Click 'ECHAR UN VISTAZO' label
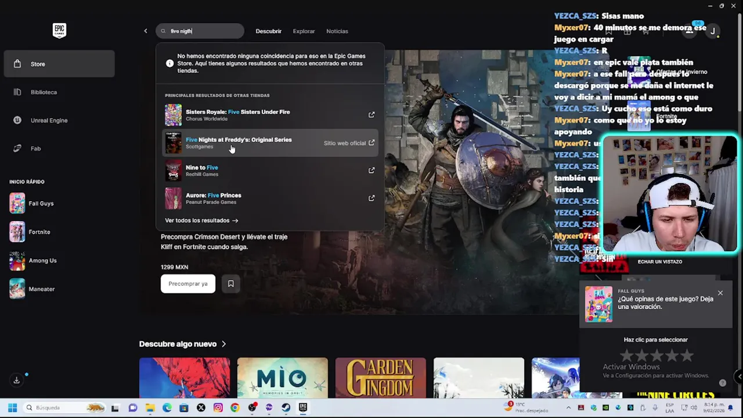The image size is (743, 418). click(660, 262)
